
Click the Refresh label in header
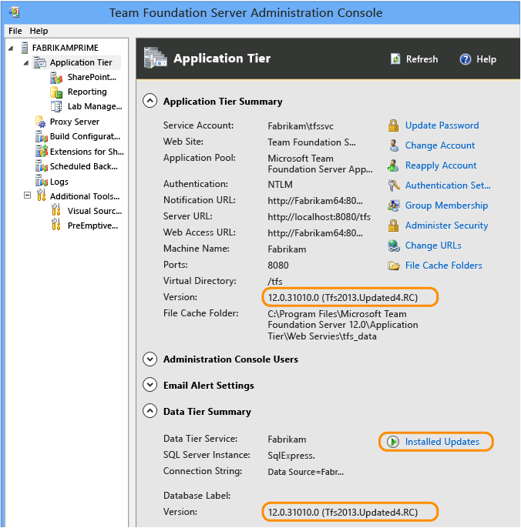pyautogui.click(x=422, y=59)
